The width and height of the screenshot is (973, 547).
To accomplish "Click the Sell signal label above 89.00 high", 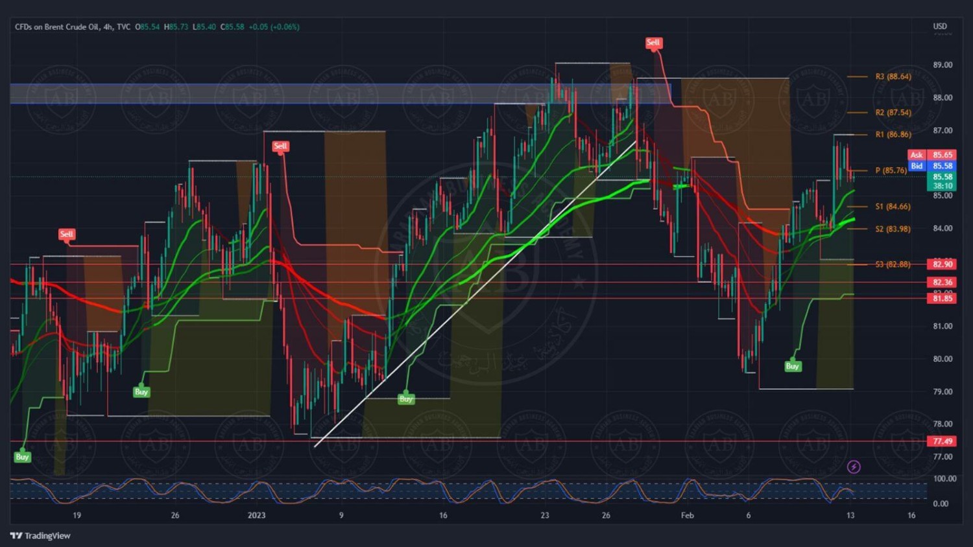I will coord(653,43).
